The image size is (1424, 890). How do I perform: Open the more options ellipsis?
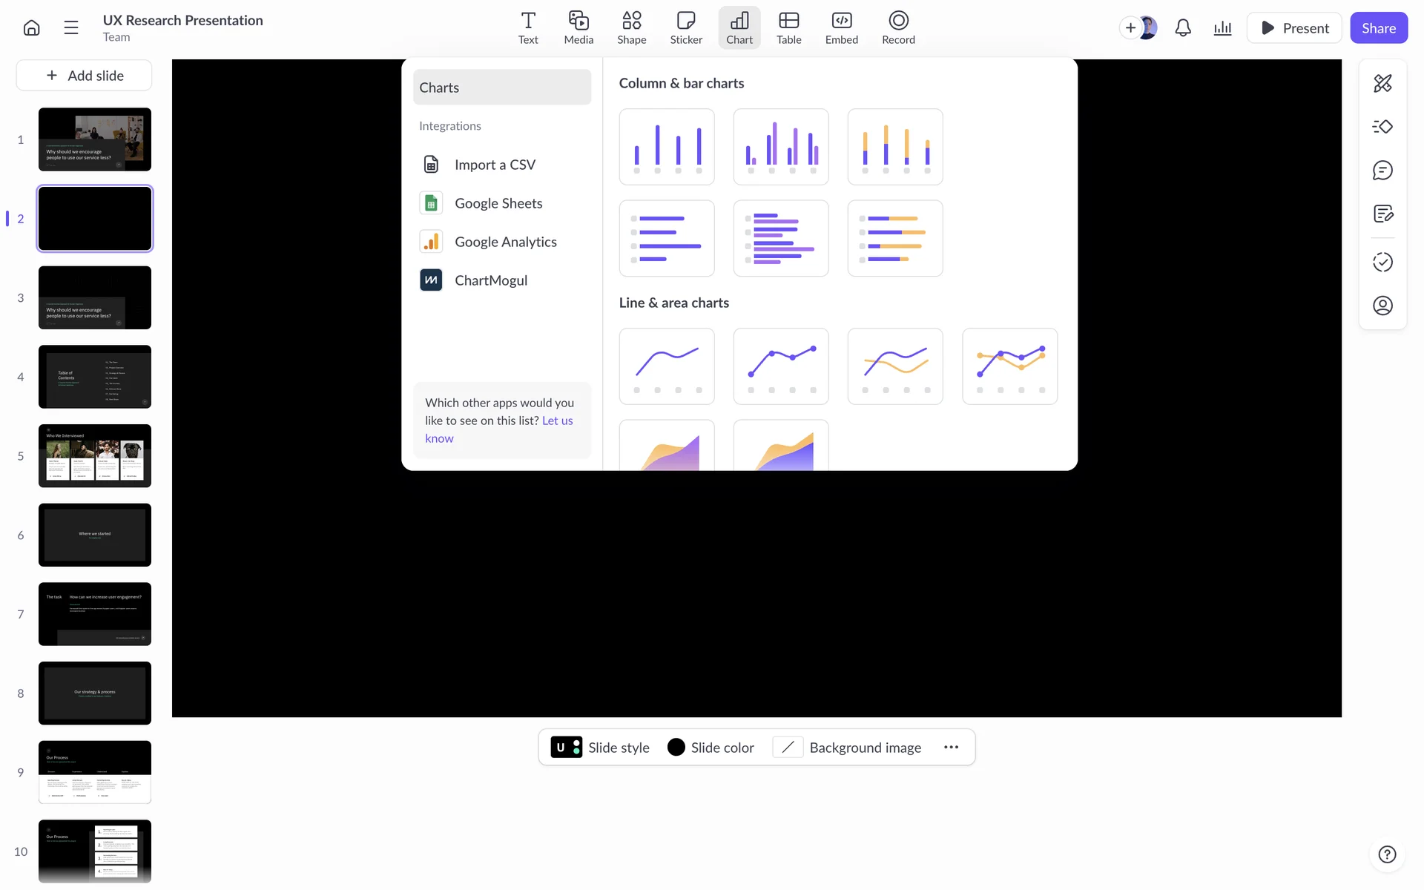(x=951, y=747)
